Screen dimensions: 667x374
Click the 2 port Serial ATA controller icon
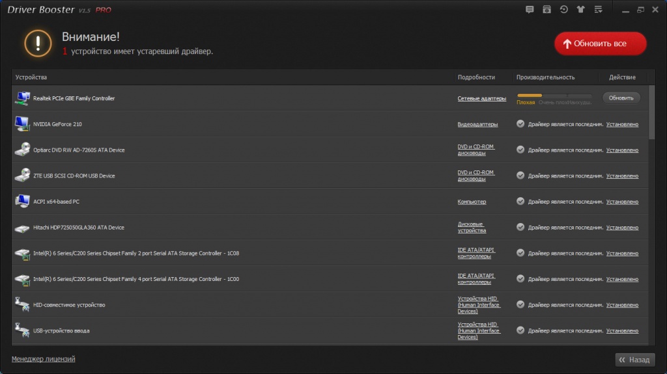22,254
